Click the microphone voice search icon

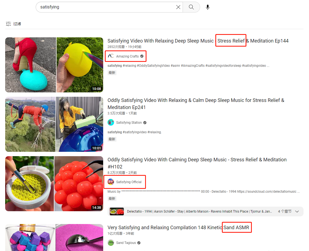[208, 7]
